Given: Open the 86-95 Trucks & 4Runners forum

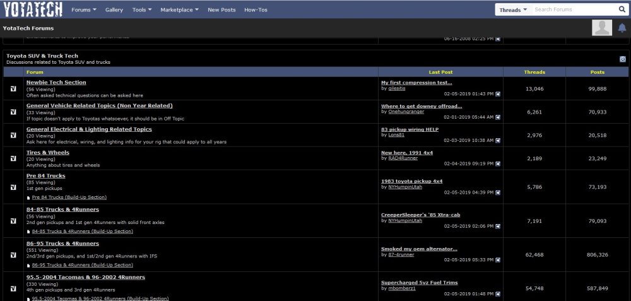Looking at the screenshot, I should (x=62, y=244).
